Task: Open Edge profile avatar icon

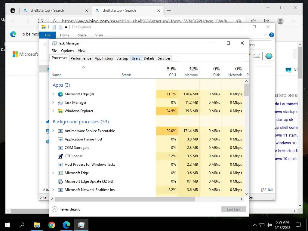Action: pyautogui.click(x=280, y=21)
